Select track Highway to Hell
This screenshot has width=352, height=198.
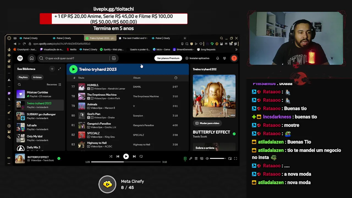coord(128,145)
